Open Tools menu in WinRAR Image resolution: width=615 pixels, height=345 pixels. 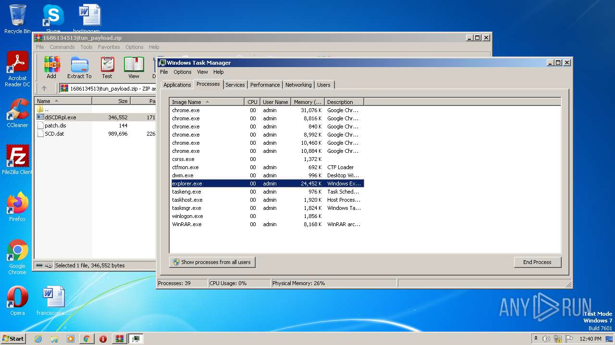[86, 47]
